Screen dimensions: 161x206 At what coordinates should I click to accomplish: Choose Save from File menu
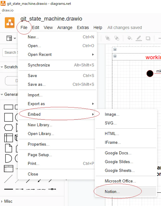pyautogui.click(x=57, y=76)
